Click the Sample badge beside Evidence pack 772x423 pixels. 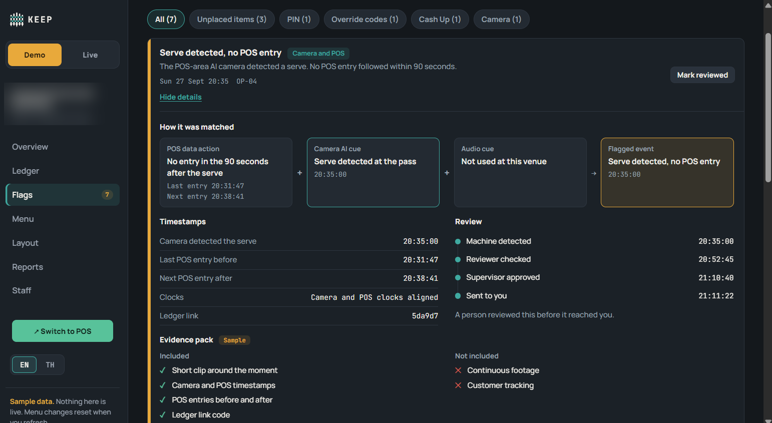pyautogui.click(x=234, y=340)
